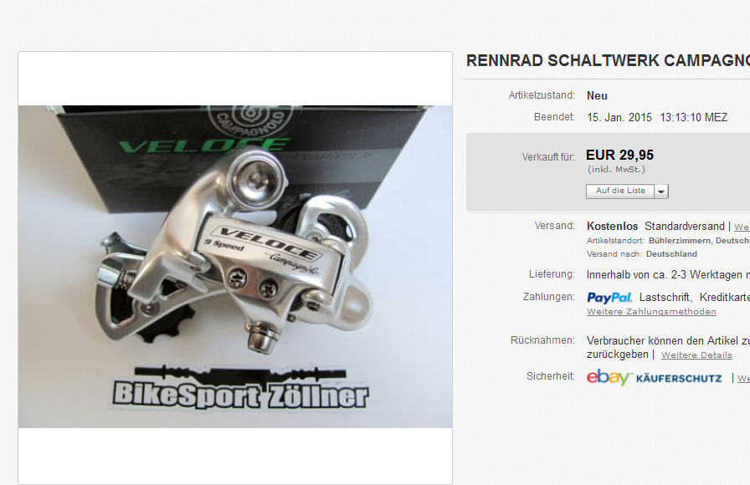Click the link beside Käuferschutz text
This screenshot has width=750, height=485.
744,379
